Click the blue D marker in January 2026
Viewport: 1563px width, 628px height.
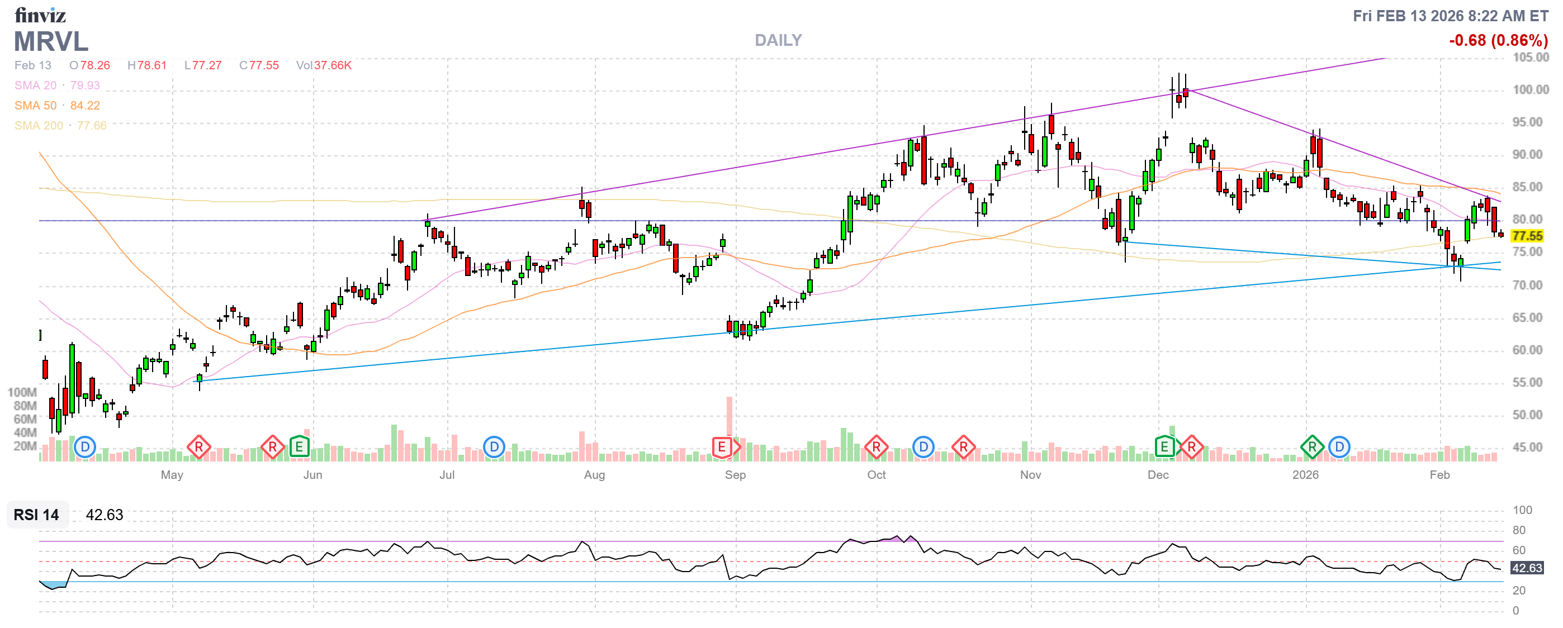pyautogui.click(x=1339, y=448)
